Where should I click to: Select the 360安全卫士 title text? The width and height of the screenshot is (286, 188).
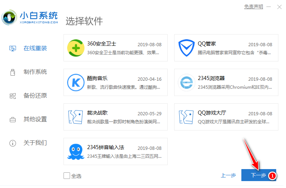[x=102, y=44]
